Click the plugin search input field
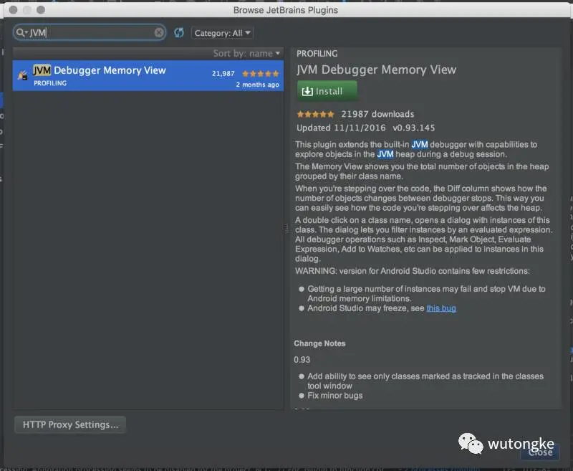 point(90,32)
